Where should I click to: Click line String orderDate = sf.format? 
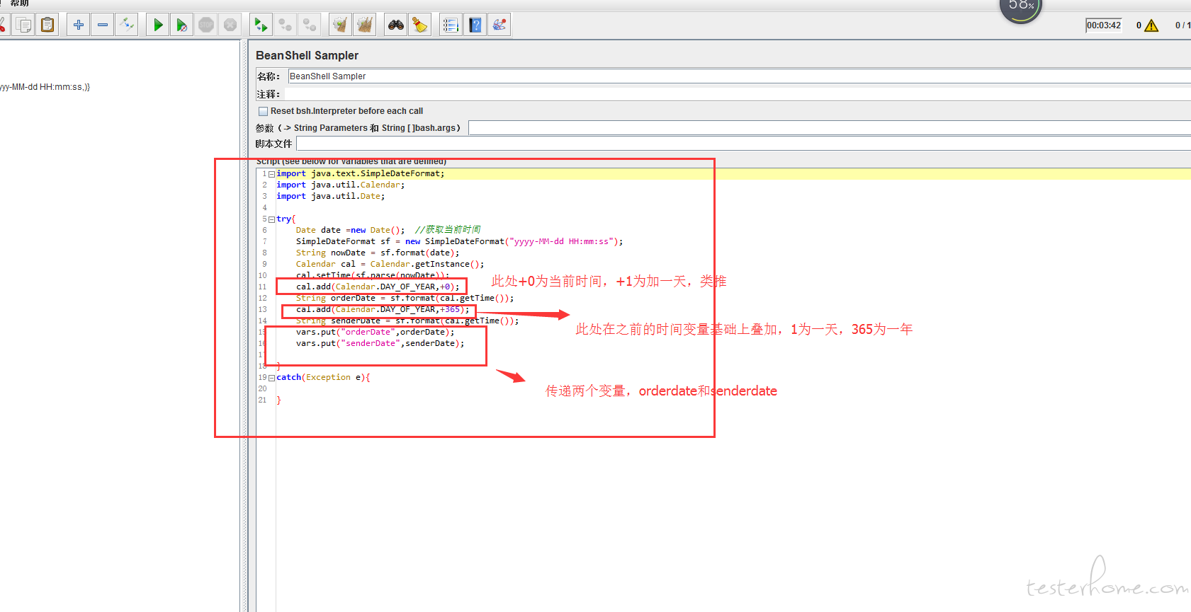(405, 298)
